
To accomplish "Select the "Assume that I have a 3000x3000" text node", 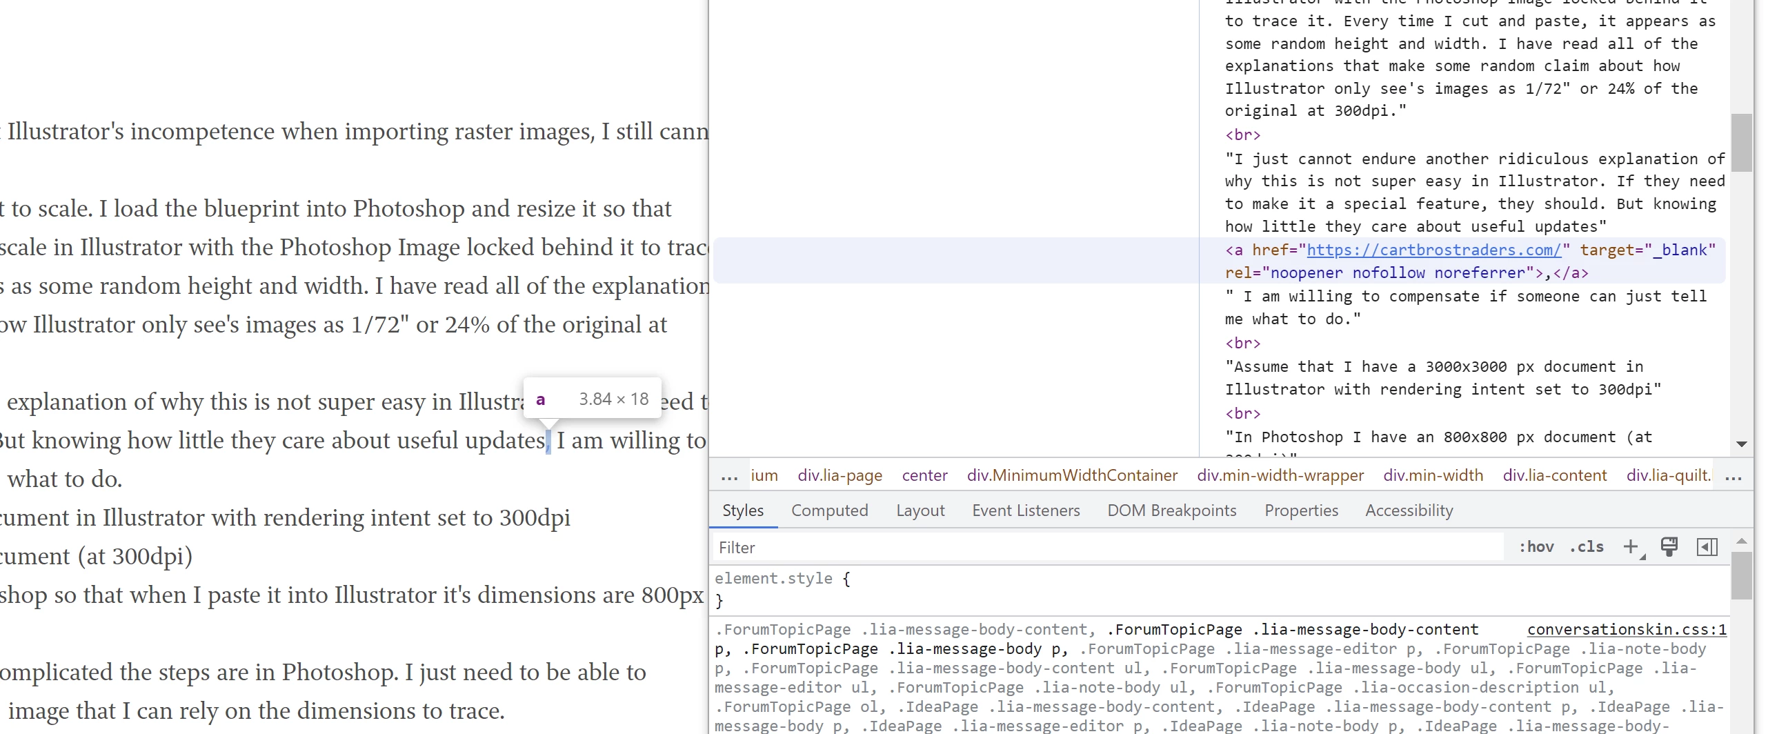I will tap(1443, 378).
